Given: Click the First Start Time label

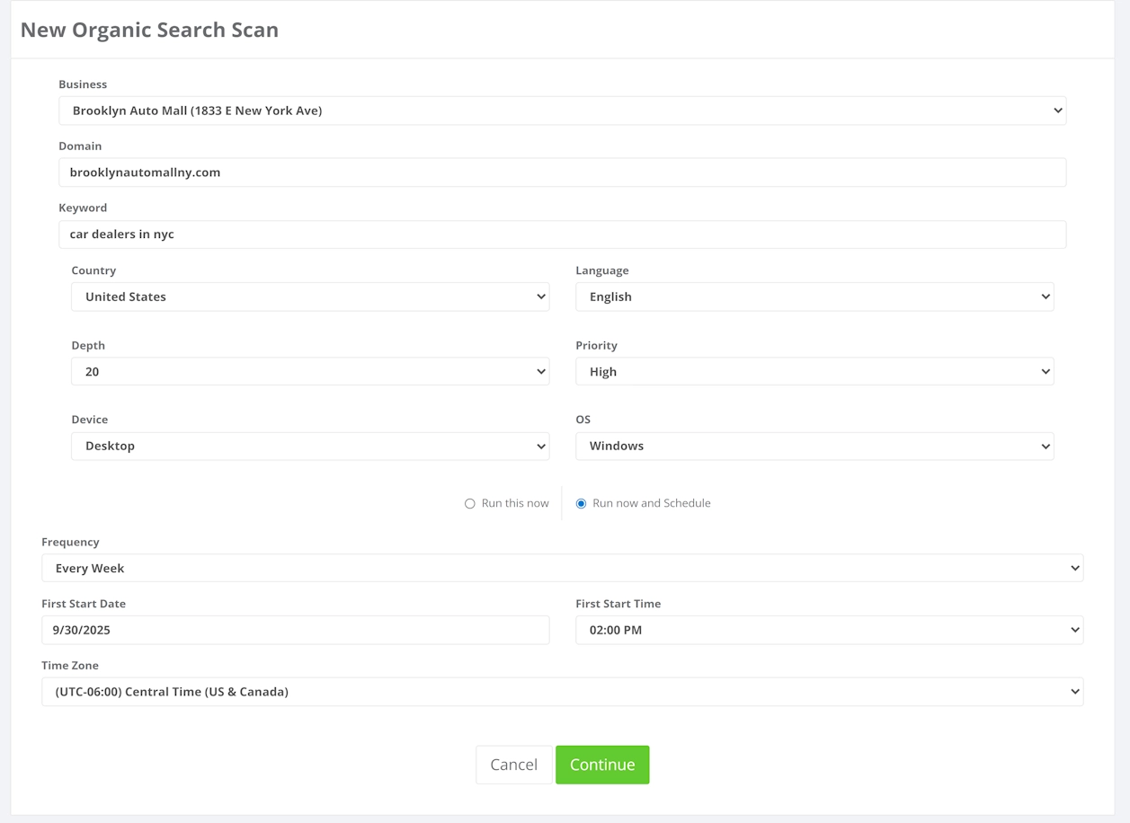Looking at the screenshot, I should tap(618, 604).
